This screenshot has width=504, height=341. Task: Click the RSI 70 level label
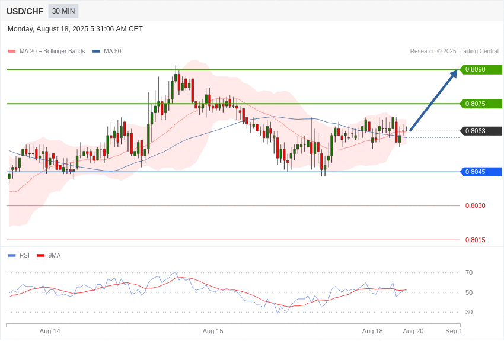pyautogui.click(x=469, y=273)
